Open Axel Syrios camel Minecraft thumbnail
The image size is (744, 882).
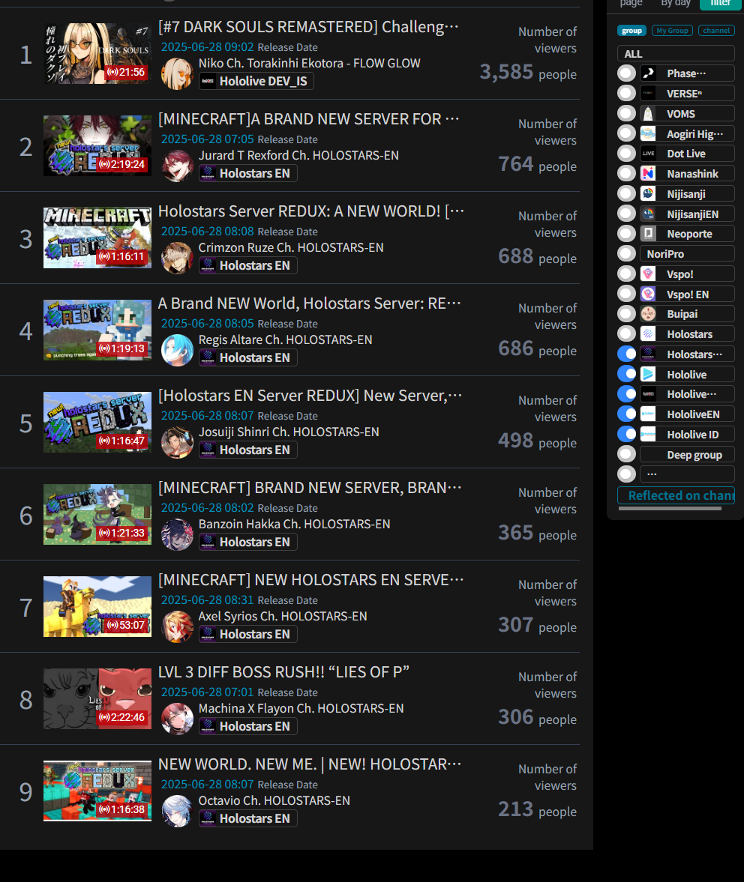point(97,606)
